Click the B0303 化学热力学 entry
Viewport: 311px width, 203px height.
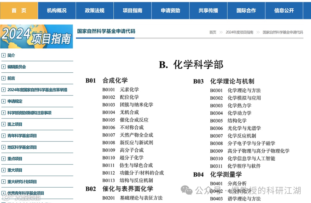[x=231, y=105]
